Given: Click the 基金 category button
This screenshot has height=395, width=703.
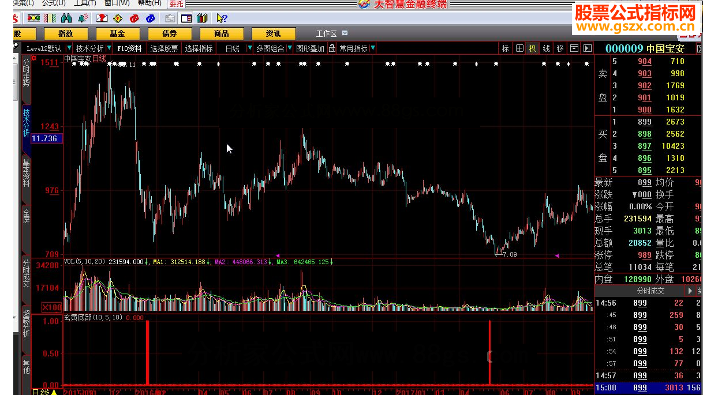Looking at the screenshot, I should 118,34.
